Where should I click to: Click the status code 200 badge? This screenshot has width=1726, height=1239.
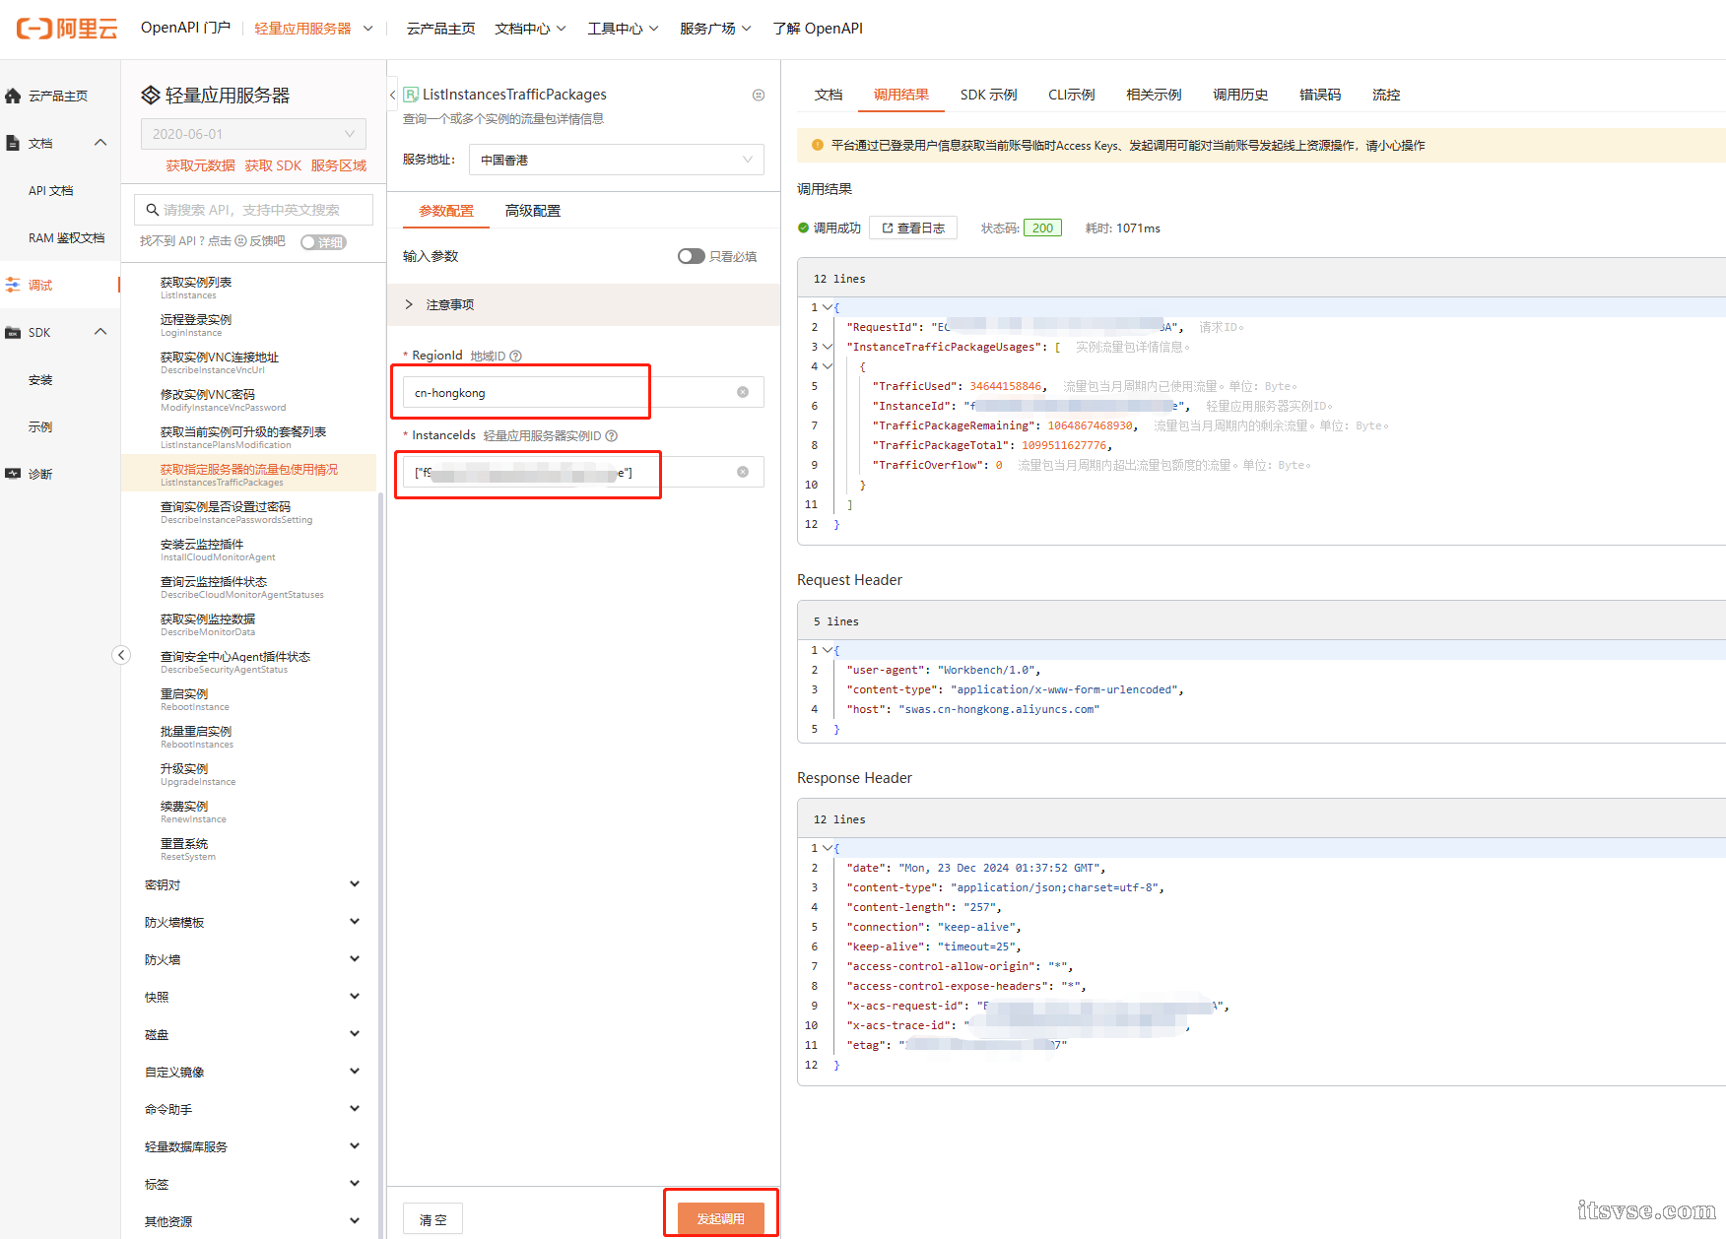[x=1042, y=228]
